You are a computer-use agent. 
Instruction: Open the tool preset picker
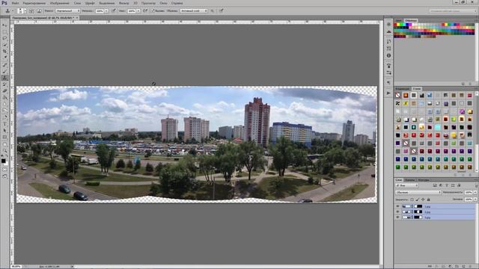pos(10,10)
